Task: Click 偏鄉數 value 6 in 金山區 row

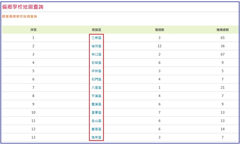Action: click(x=159, y=121)
